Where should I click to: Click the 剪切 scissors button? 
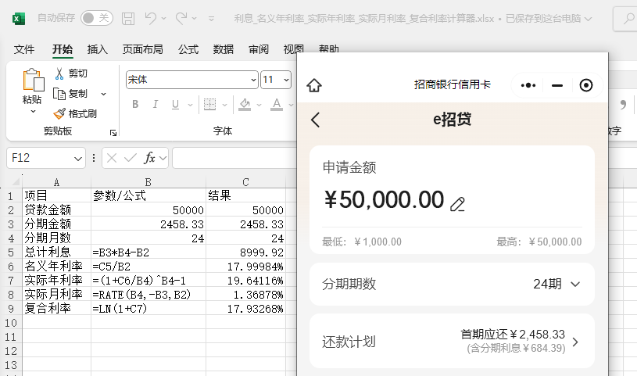[71, 73]
